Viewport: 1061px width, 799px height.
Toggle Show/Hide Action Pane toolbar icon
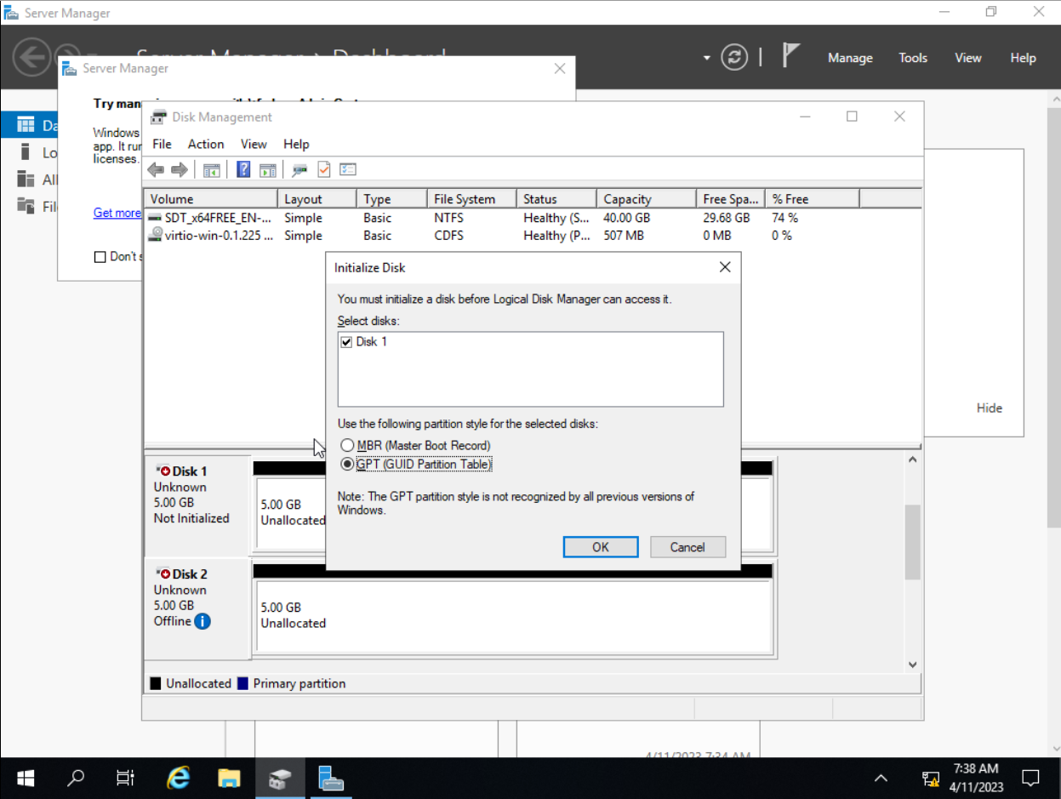pyautogui.click(x=268, y=169)
